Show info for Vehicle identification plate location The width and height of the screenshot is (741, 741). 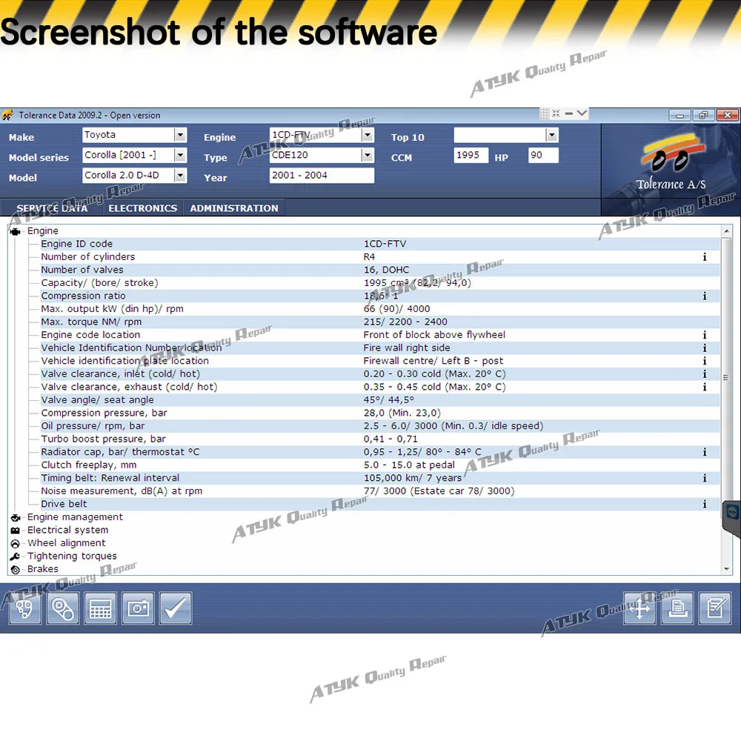point(705,361)
